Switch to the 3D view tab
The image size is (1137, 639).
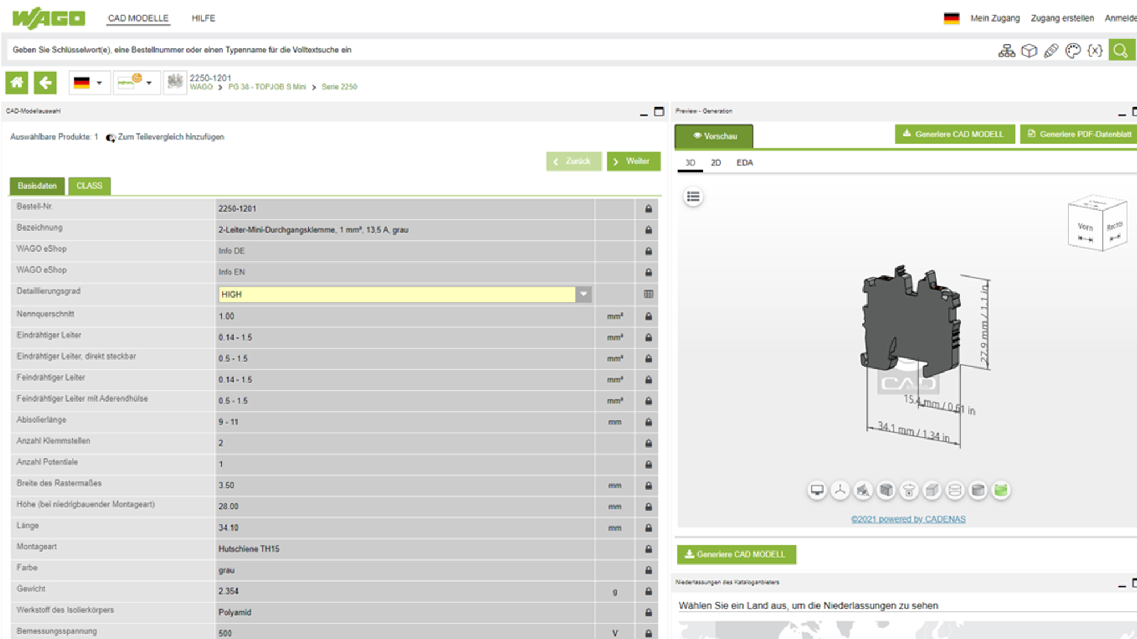690,163
